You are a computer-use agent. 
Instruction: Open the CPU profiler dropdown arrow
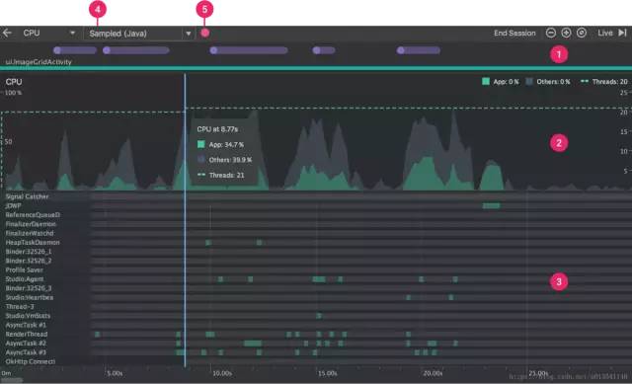tap(72, 33)
